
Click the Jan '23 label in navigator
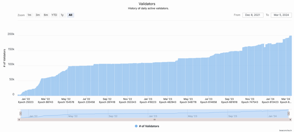[x=153, y=116]
